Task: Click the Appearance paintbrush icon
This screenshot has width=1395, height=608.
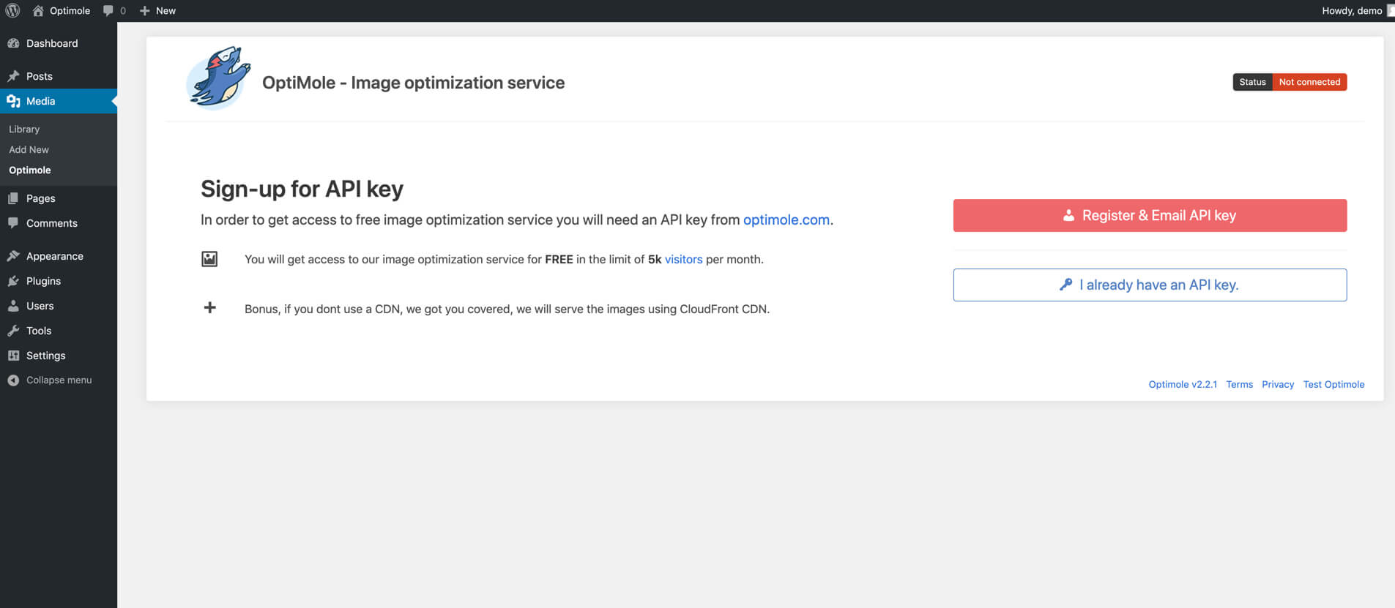Action: tap(13, 256)
